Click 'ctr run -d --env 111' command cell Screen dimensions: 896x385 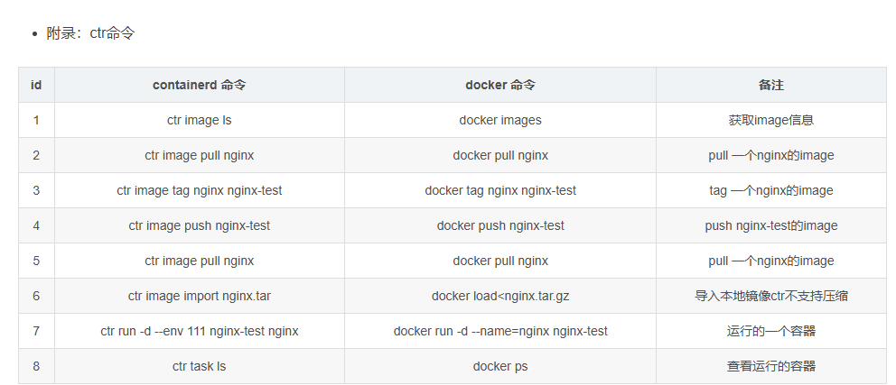[x=199, y=331]
